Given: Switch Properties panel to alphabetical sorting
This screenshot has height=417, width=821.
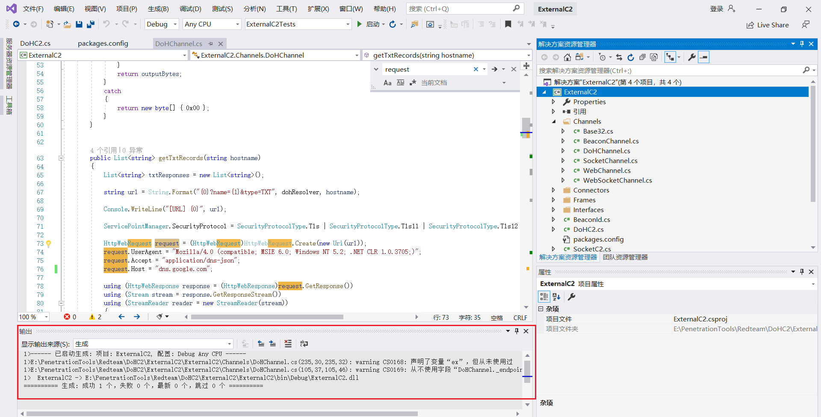Looking at the screenshot, I should 556,297.
